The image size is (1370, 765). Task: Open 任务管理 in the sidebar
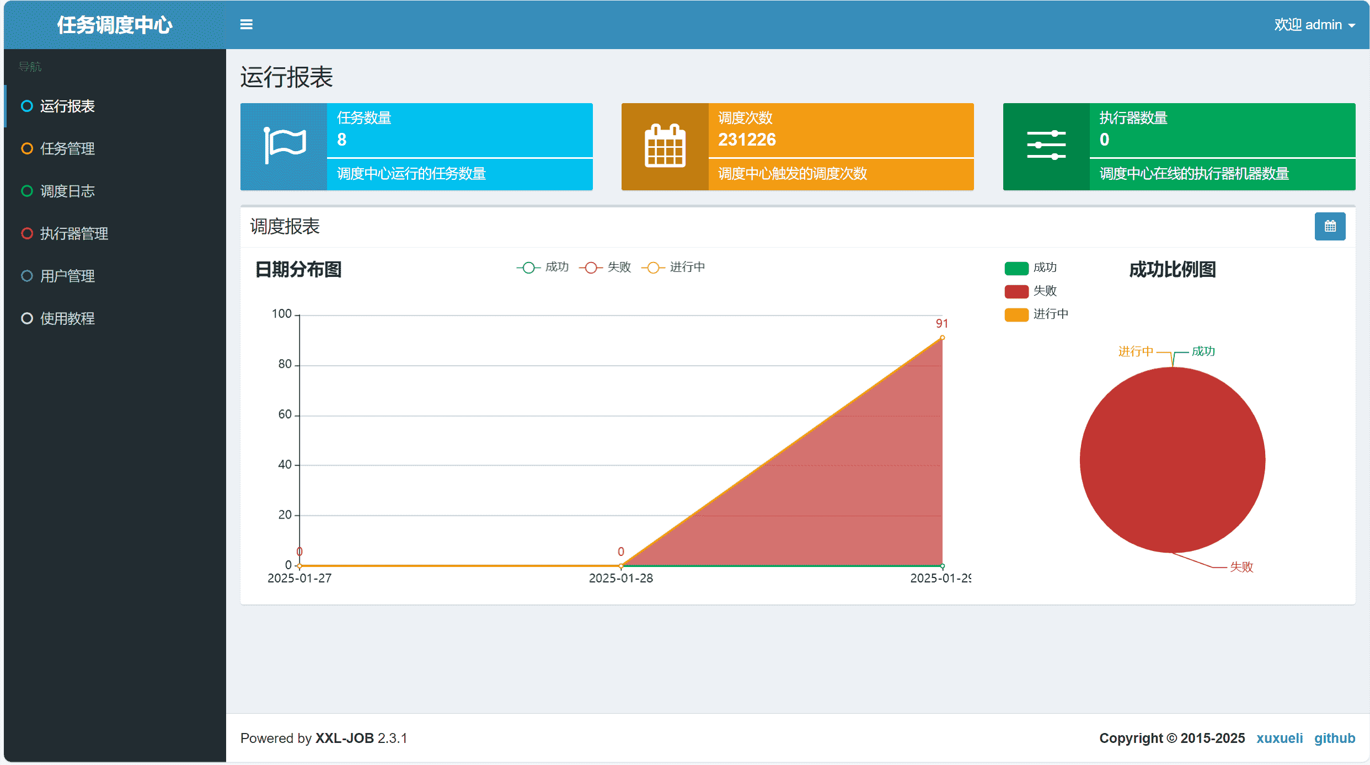pyautogui.click(x=67, y=148)
